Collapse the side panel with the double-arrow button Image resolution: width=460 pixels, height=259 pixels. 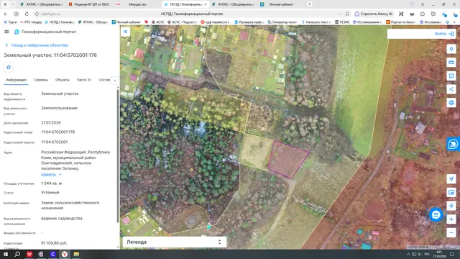(x=126, y=32)
